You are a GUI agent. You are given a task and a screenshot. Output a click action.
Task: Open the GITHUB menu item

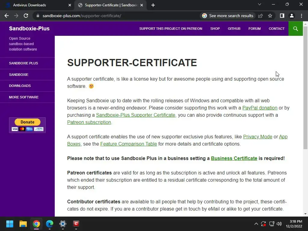[234, 29]
